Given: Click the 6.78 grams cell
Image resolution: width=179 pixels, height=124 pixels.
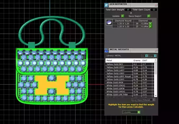Looking at the screenshot, I should 137,79.
